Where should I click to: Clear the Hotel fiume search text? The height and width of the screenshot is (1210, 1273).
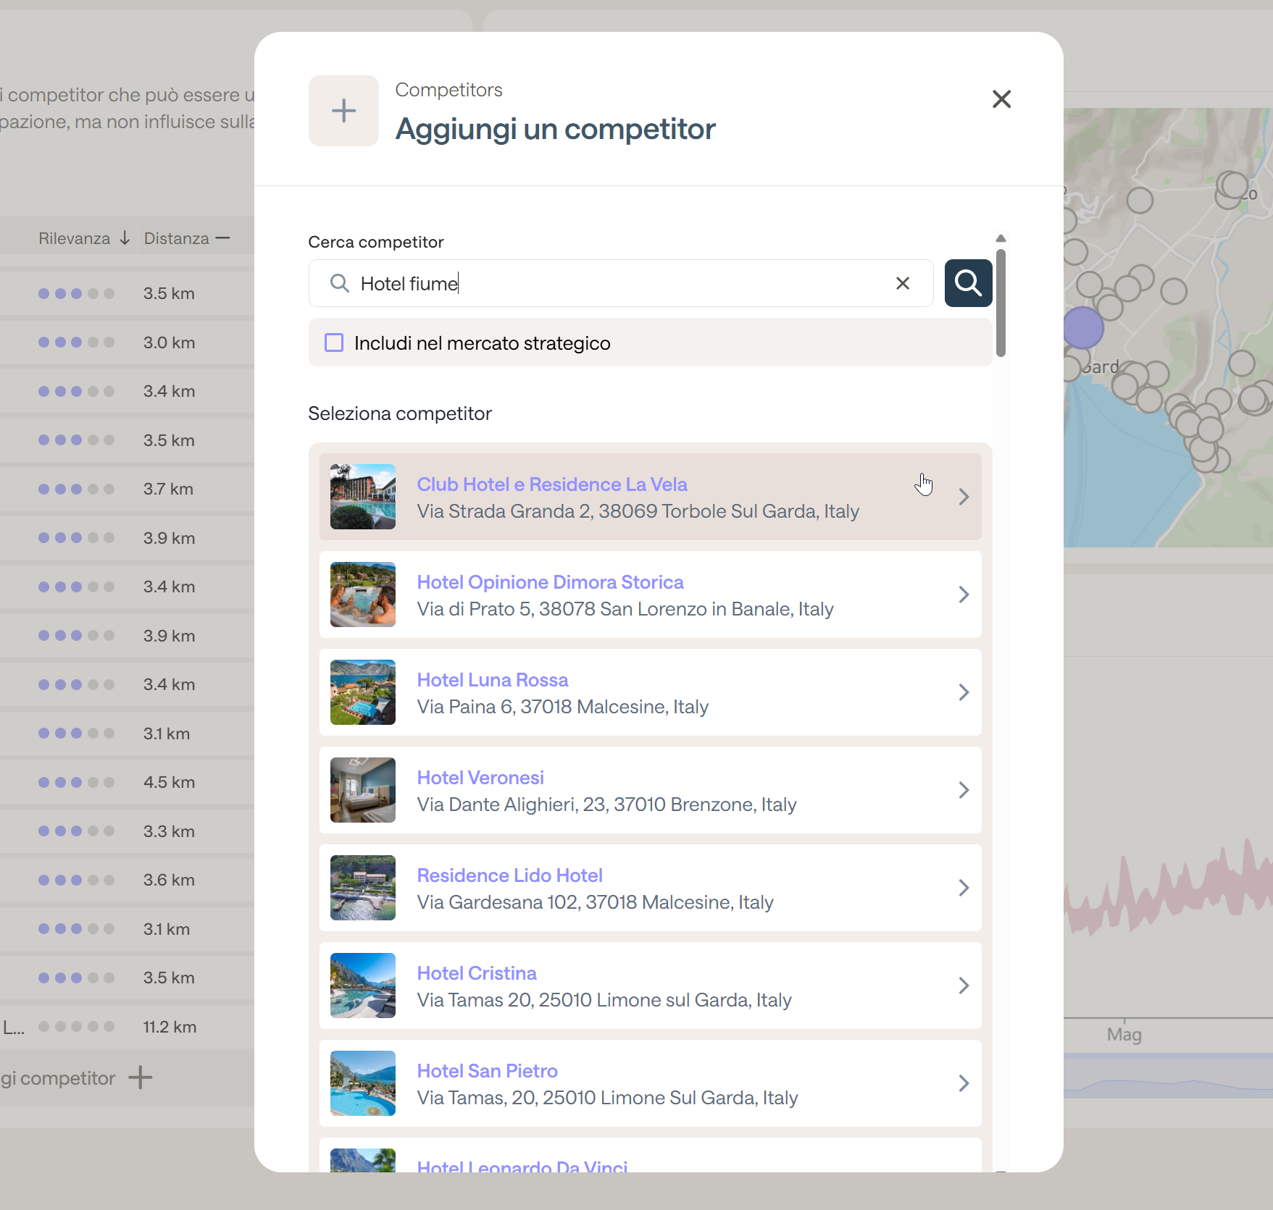(x=902, y=283)
